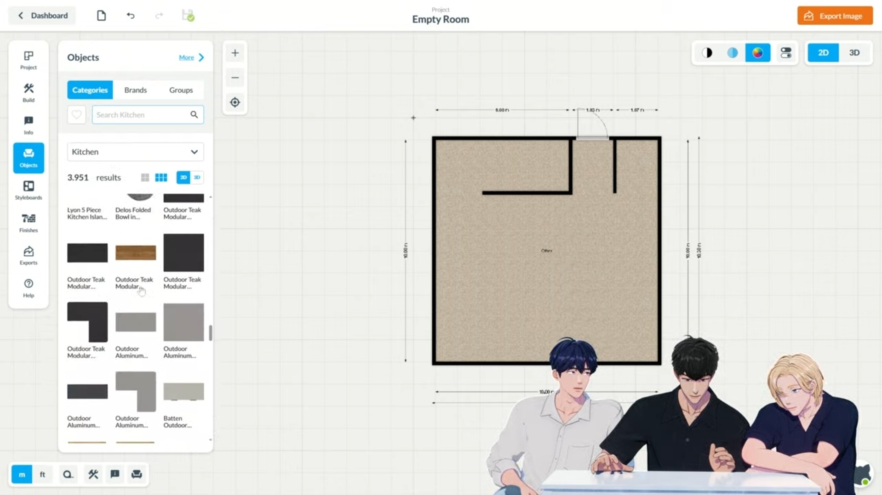Undo the last action
This screenshot has height=495, width=882.
[x=131, y=16]
